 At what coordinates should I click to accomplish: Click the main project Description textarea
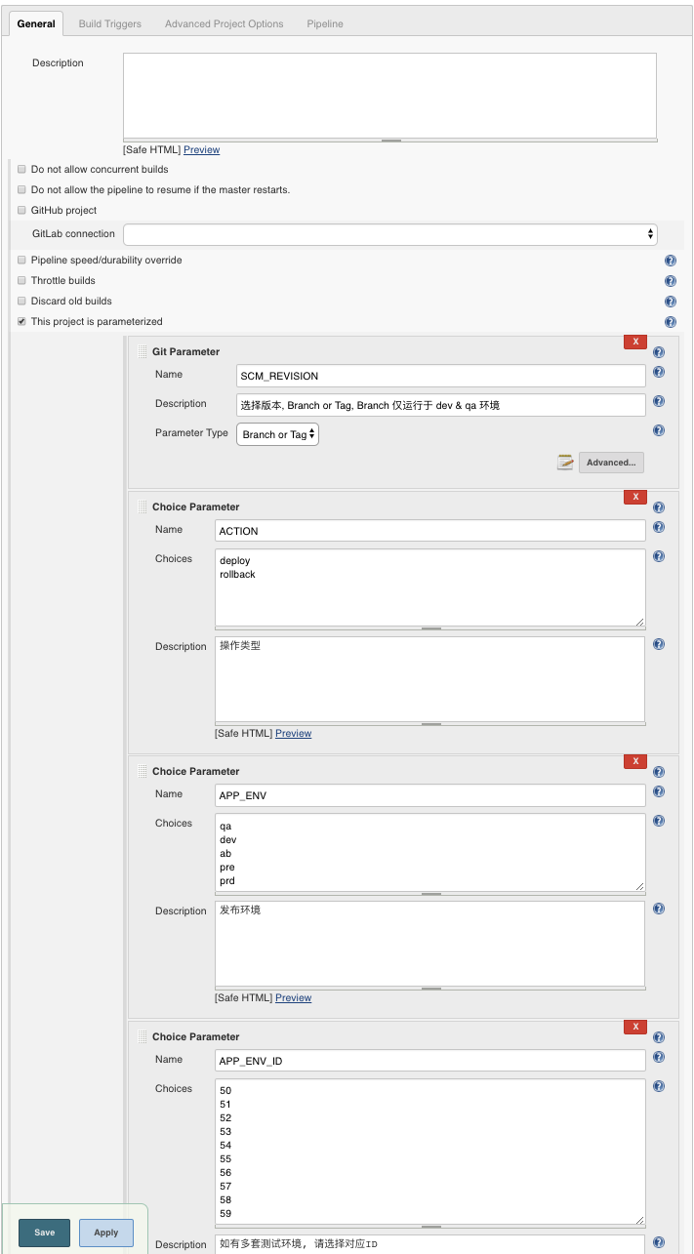pos(389,95)
